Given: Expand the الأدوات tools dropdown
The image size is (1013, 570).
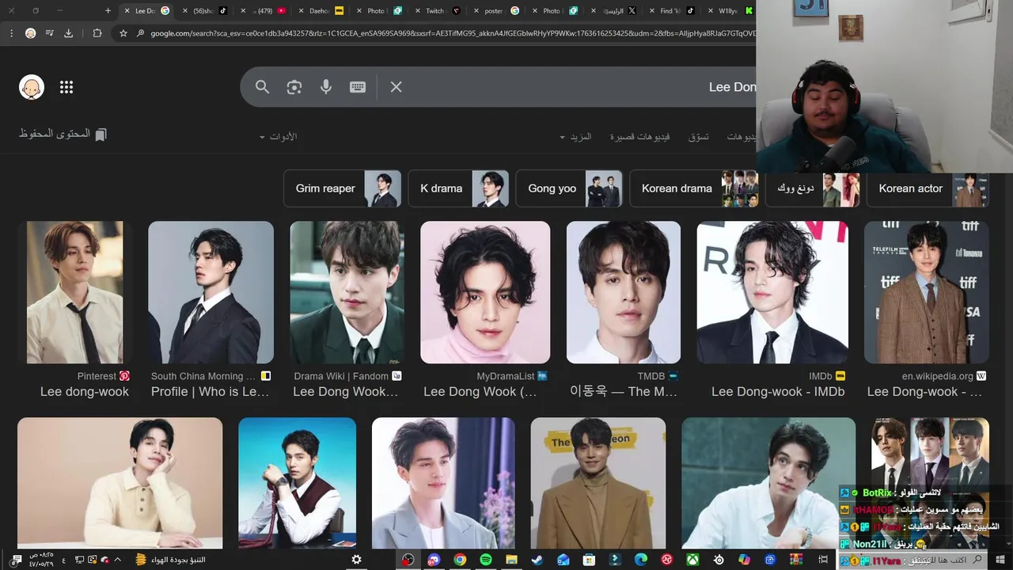Looking at the screenshot, I should tap(278, 137).
